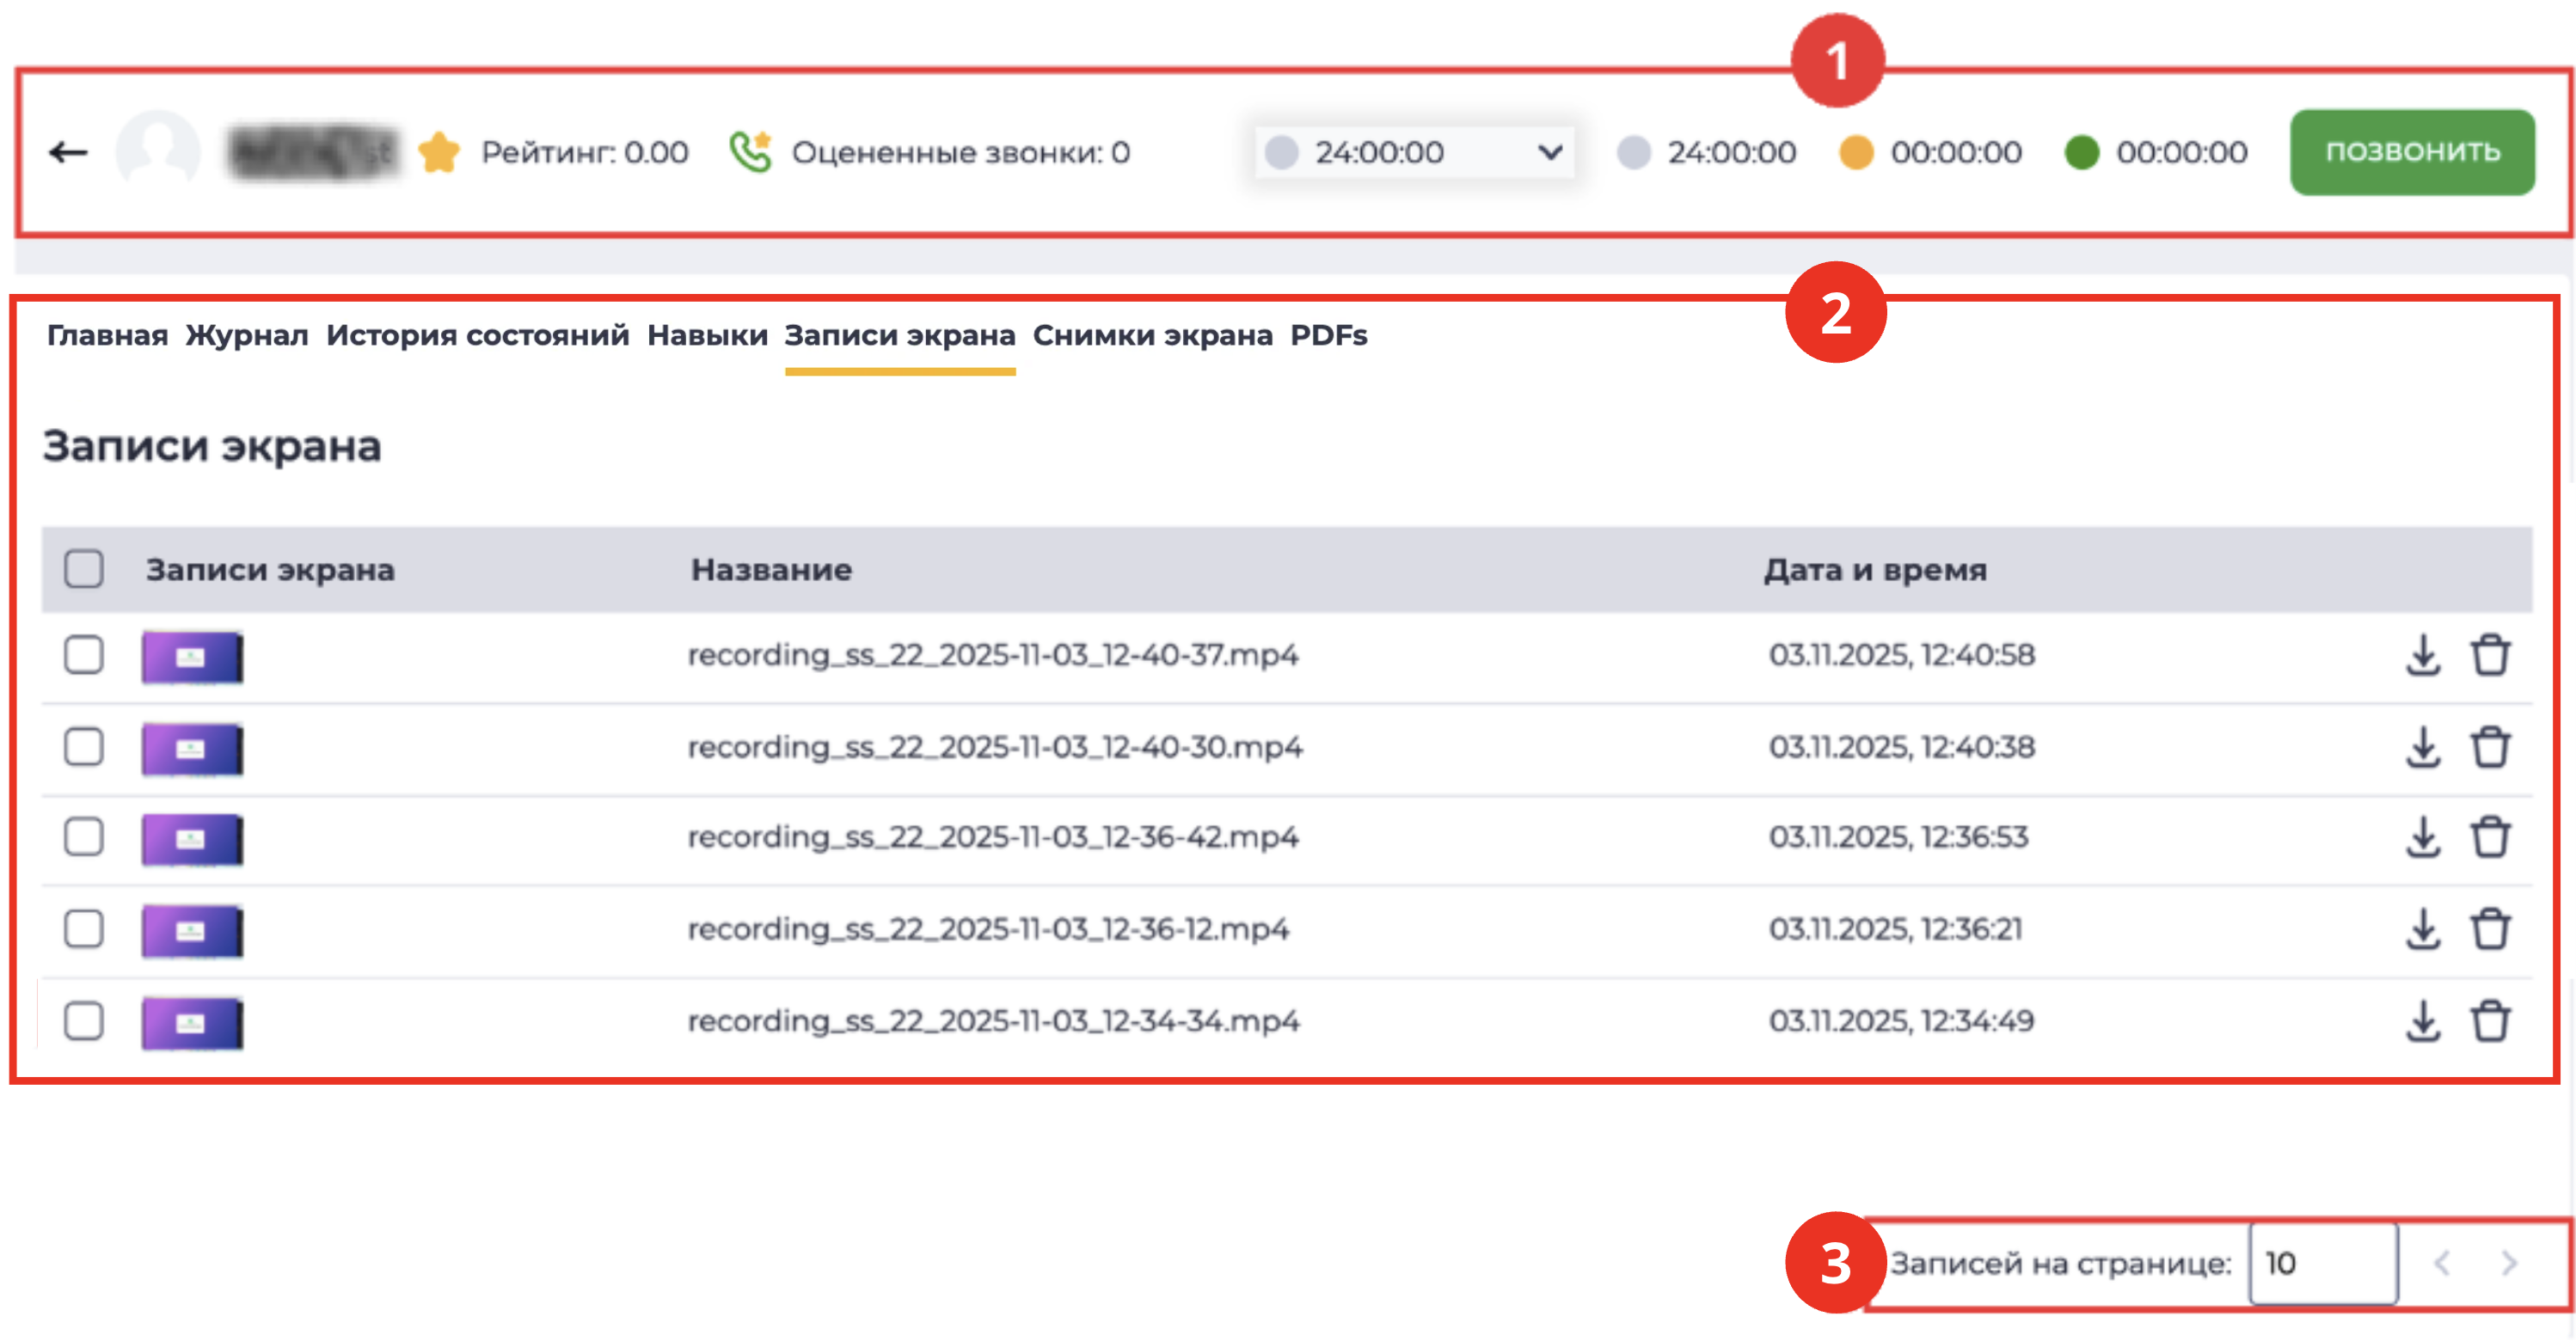Delete recording_ss_22_2025-11-03_12-34-34.mp4
The width and height of the screenshot is (2576, 1341).
point(2490,1022)
